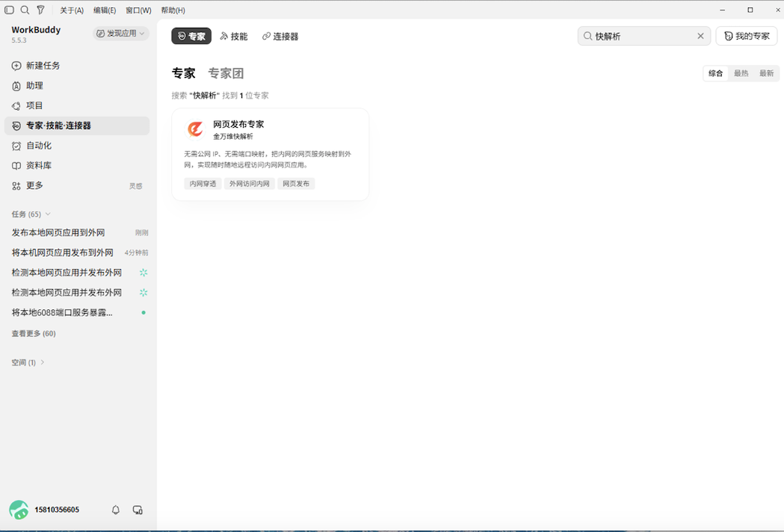Toggle the sidebar panel icon

click(x=9, y=10)
